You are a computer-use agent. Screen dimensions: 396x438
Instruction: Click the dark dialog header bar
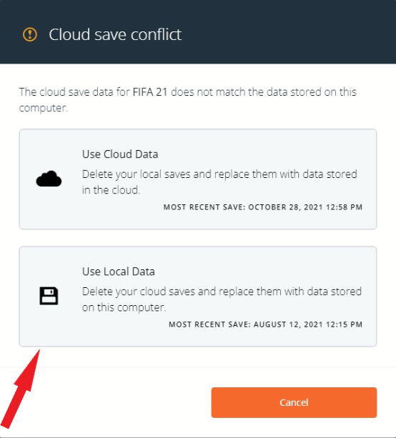(198, 32)
